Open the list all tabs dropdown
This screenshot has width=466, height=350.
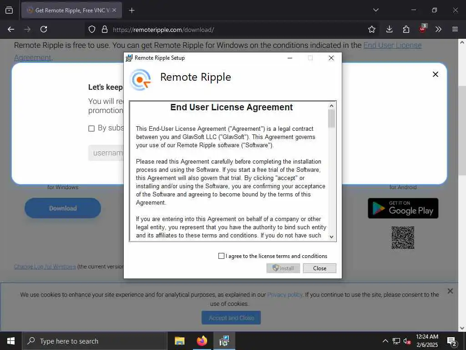click(375, 10)
